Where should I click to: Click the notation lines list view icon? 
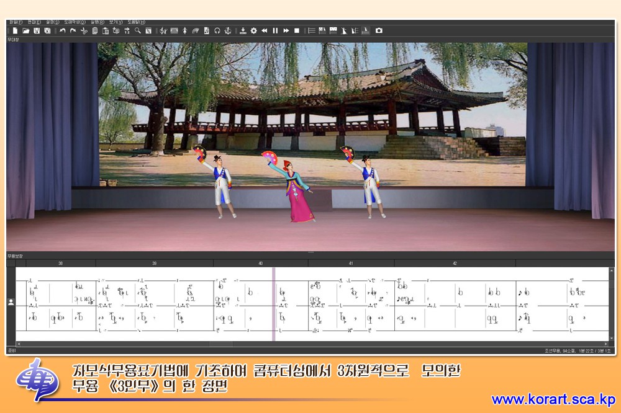(312, 30)
